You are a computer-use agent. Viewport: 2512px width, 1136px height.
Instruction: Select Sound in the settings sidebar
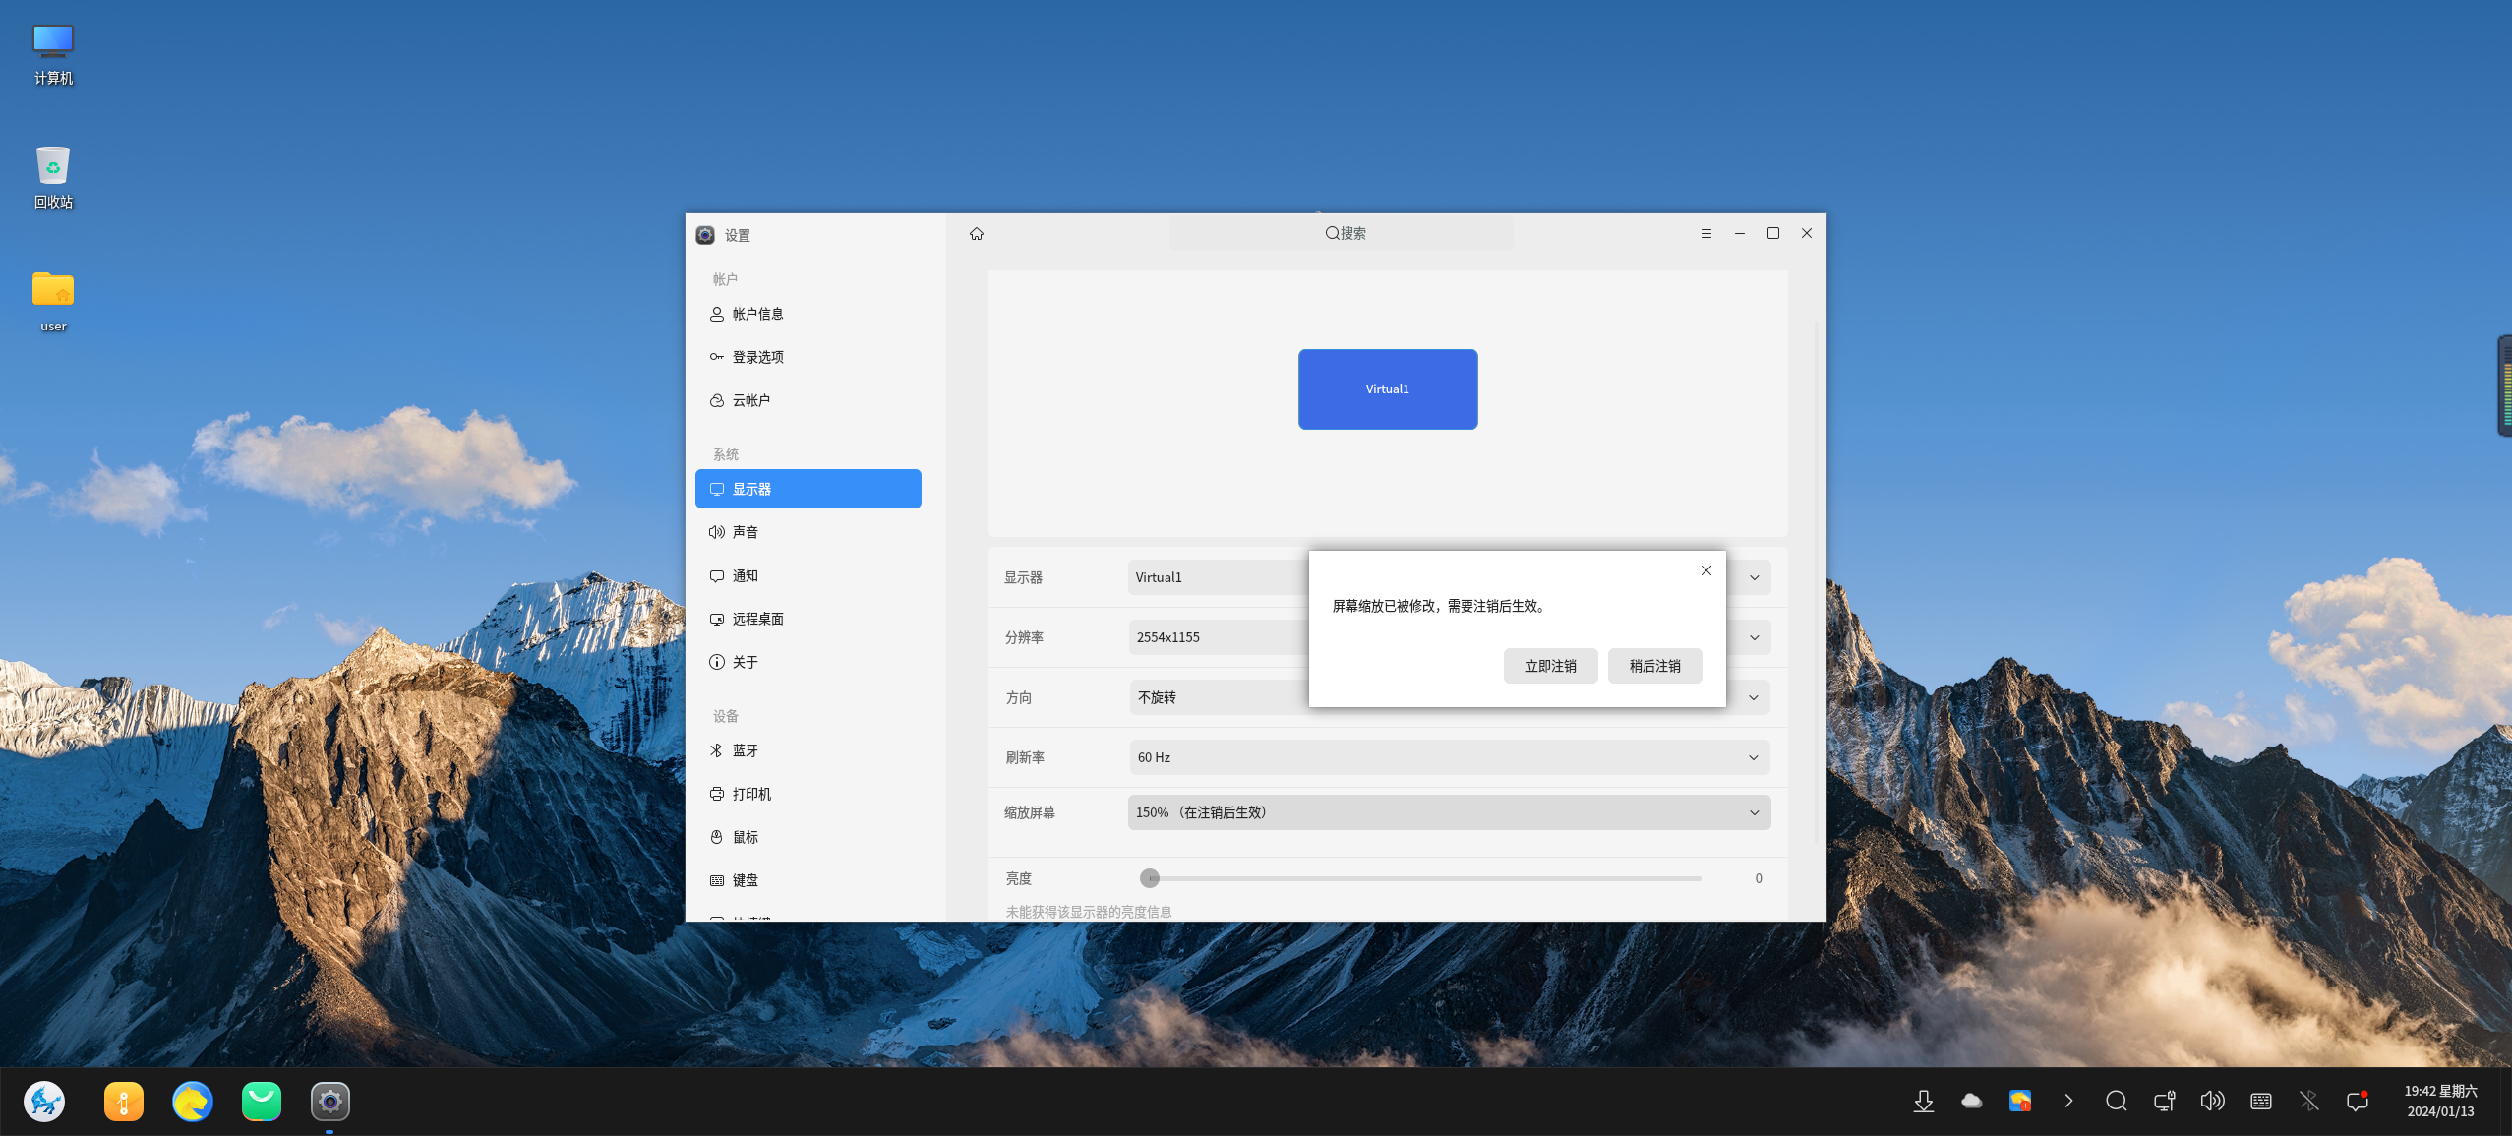745,532
